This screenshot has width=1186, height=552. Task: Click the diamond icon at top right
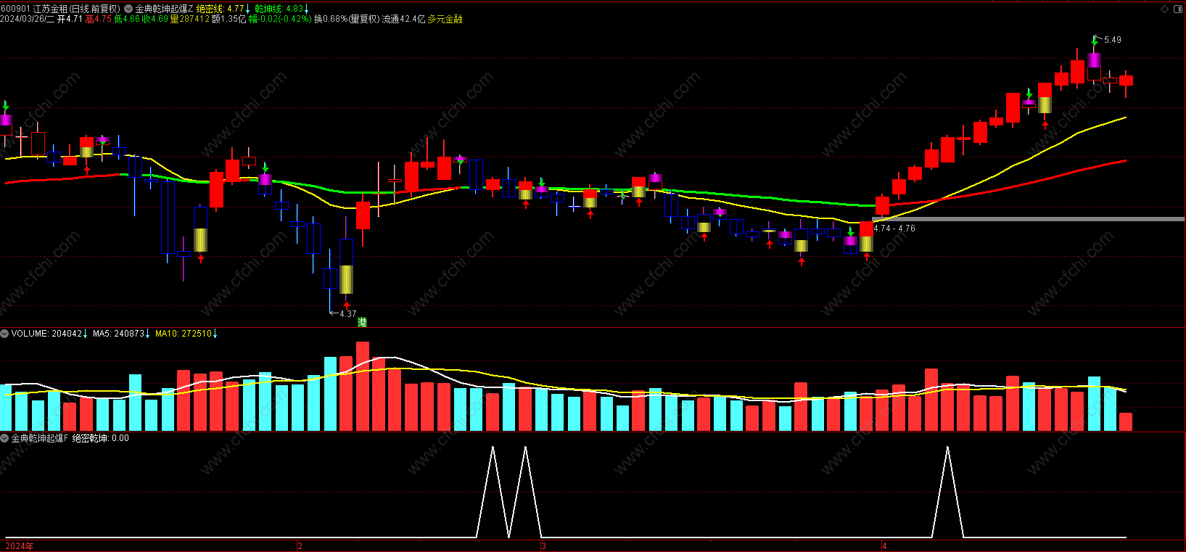(x=1165, y=9)
